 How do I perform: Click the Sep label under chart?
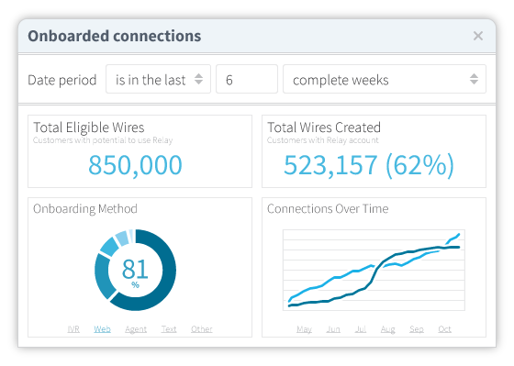[x=417, y=329]
